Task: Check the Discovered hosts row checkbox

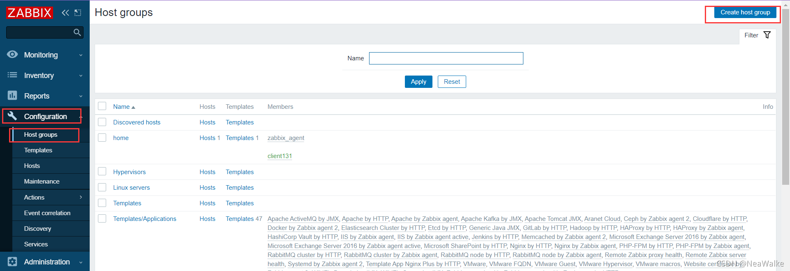Action: [x=102, y=122]
